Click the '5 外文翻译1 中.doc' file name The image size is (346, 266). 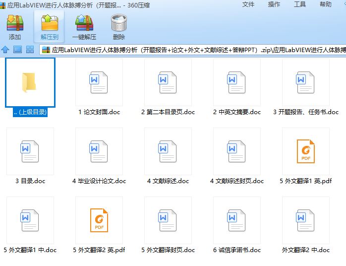(x=30, y=250)
